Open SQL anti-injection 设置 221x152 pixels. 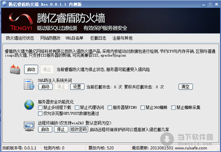(77, 86)
